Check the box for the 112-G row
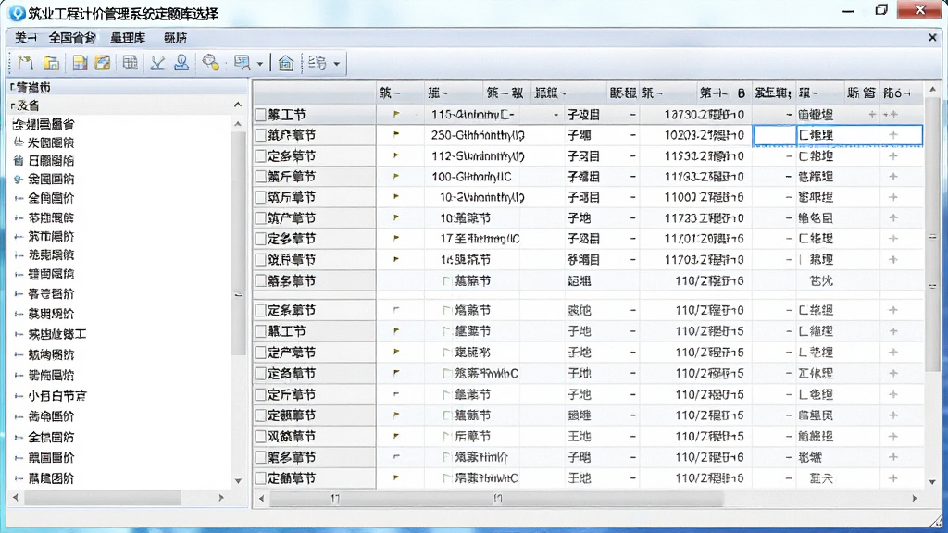The height and width of the screenshot is (533, 948). 260,155
